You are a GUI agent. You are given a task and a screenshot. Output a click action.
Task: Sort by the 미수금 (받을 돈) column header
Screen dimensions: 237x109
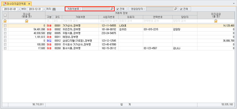27,15
